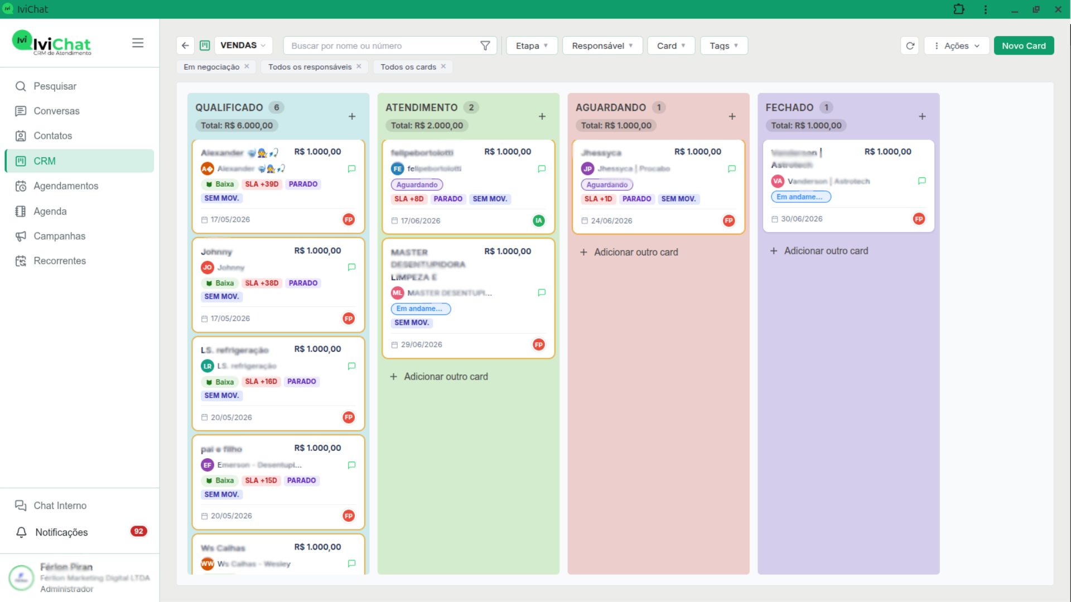The height and width of the screenshot is (602, 1071).
Task: Click the date 24/06/2026 on Jhessyca card
Action: point(612,221)
